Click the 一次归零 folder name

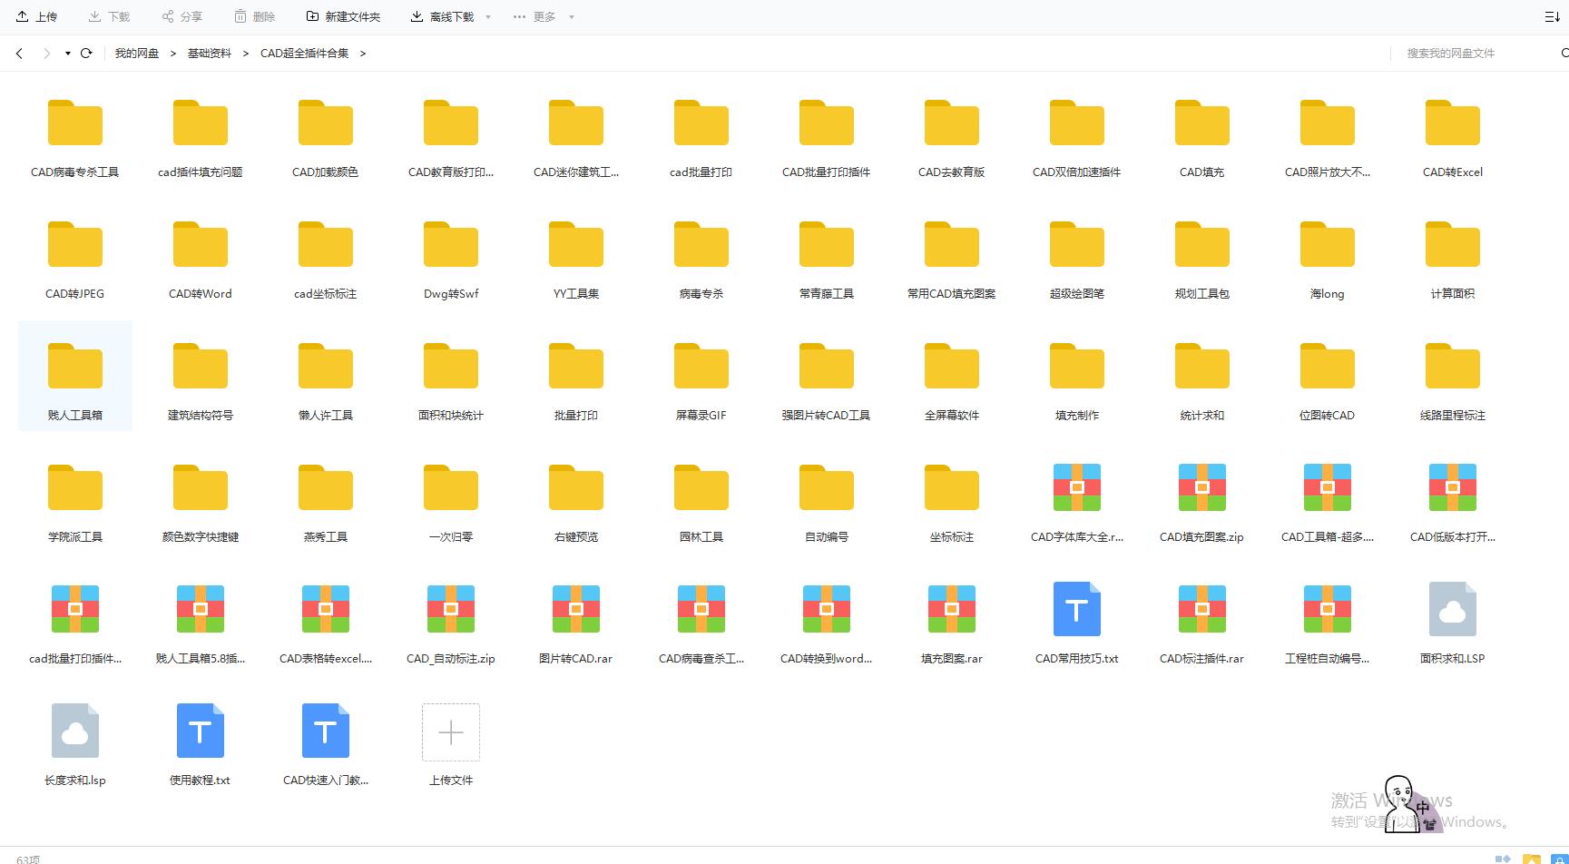click(x=451, y=537)
